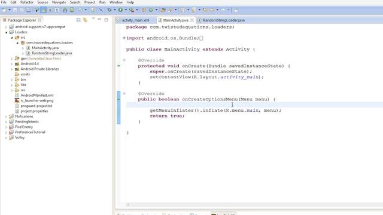This screenshot has height=215, width=383.
Task: Open Package Explorer view menu
Action: point(93,19)
